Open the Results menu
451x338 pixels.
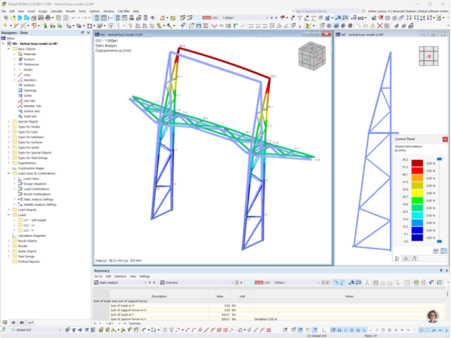tap(70, 11)
